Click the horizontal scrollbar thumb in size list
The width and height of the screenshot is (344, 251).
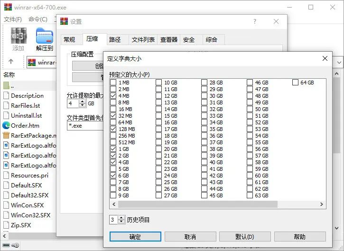(x=198, y=205)
